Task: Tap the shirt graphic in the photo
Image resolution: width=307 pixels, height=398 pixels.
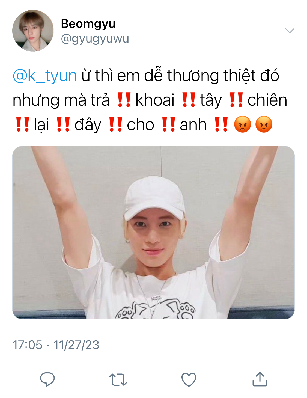Action: [x=155, y=308]
